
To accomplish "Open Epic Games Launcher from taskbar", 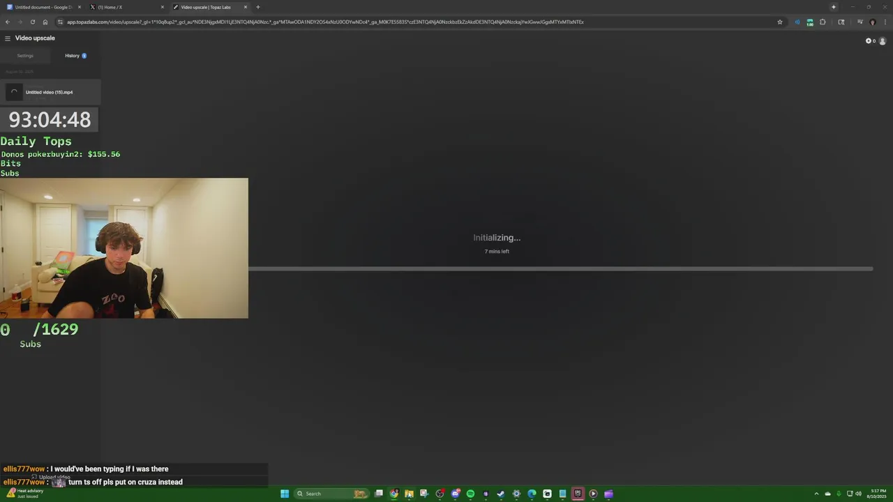I will (x=578, y=494).
